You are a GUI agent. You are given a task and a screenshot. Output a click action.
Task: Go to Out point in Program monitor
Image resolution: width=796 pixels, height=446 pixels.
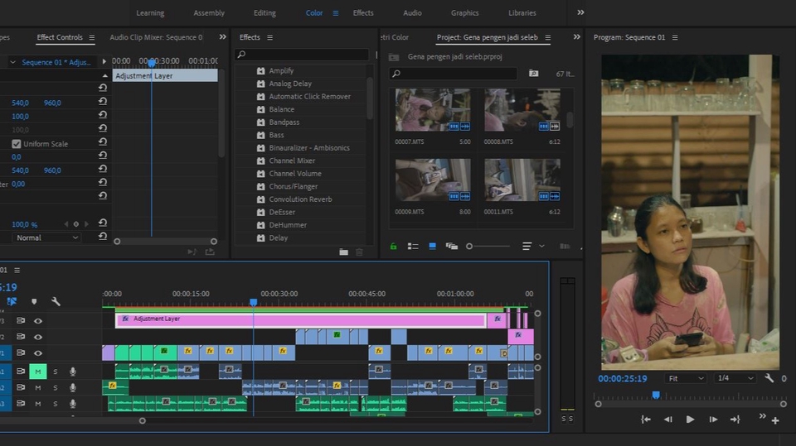735,420
